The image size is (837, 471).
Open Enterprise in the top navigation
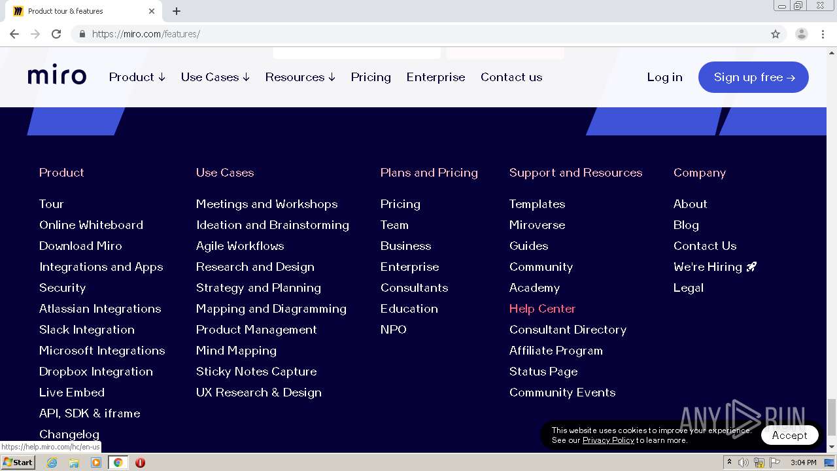(436, 77)
